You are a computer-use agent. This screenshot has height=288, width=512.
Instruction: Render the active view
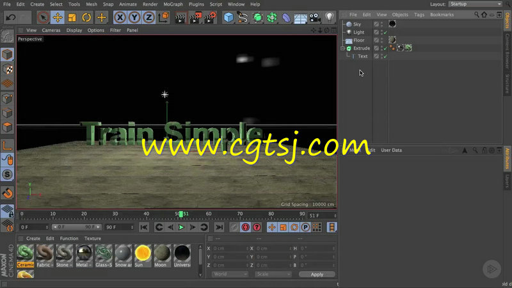[180, 18]
